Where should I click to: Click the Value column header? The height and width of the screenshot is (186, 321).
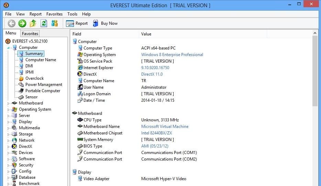click(x=203, y=34)
